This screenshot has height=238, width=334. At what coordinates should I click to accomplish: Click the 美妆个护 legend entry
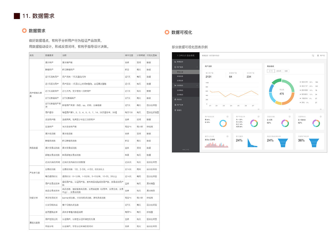point(308,86)
